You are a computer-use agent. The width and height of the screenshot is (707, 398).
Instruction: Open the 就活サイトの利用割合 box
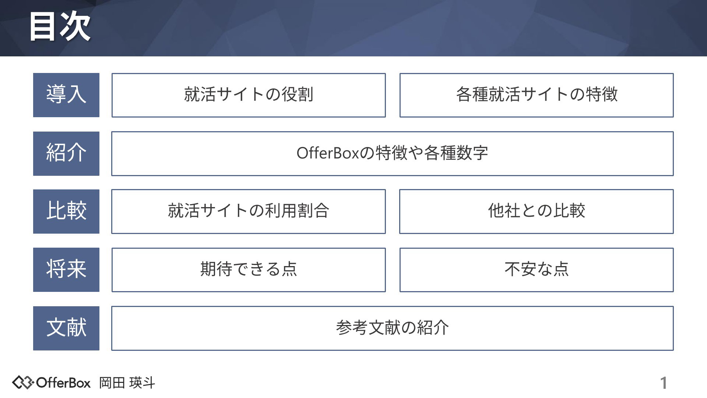click(249, 212)
